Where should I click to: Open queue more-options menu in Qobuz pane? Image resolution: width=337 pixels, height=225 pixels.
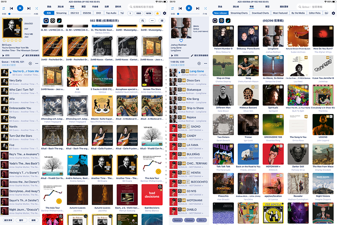pos(206,63)
